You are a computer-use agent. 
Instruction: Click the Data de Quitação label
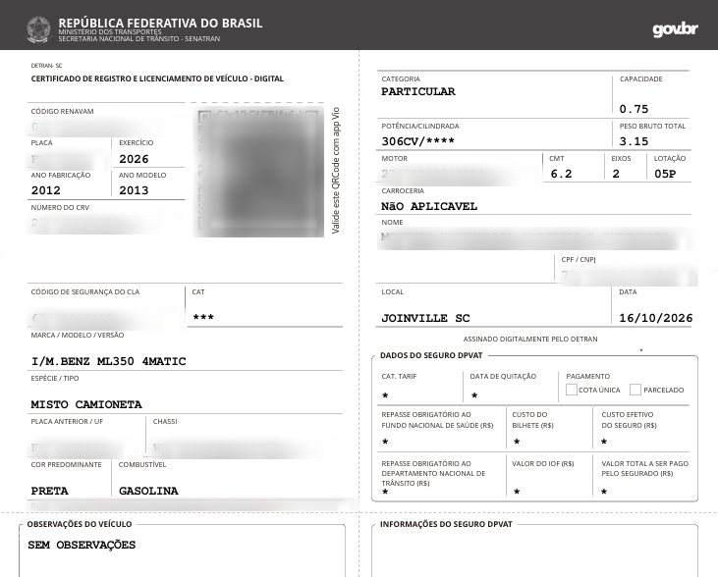click(503, 376)
